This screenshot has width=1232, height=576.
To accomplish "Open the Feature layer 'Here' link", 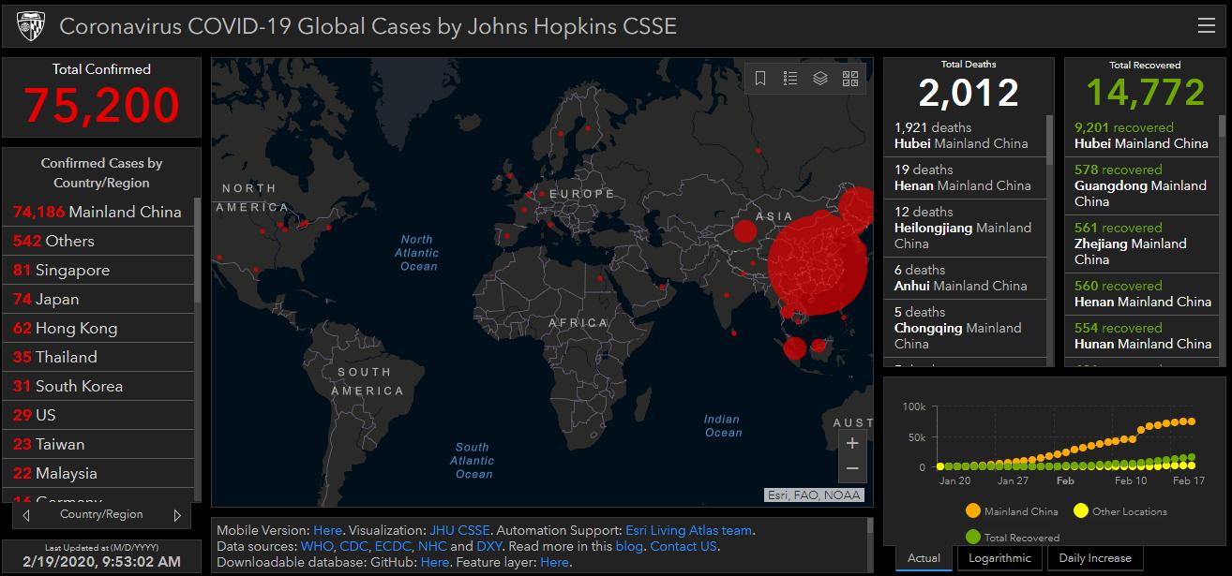I will [555, 562].
